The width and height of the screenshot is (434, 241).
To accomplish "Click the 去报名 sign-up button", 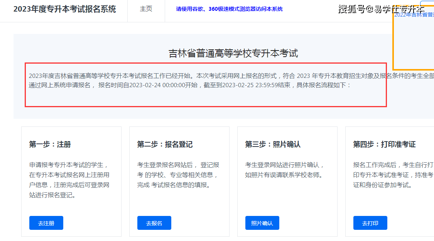I will tap(154, 222).
